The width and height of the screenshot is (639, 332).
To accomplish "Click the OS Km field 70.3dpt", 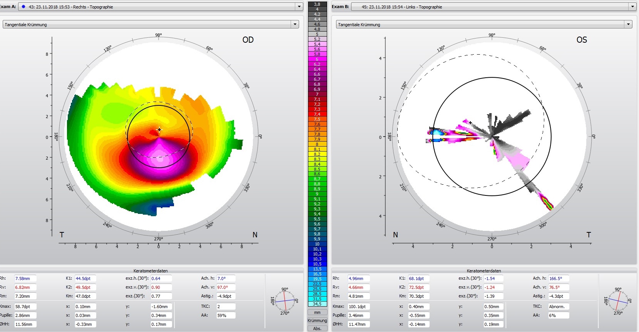I will pyautogui.click(x=419, y=296).
